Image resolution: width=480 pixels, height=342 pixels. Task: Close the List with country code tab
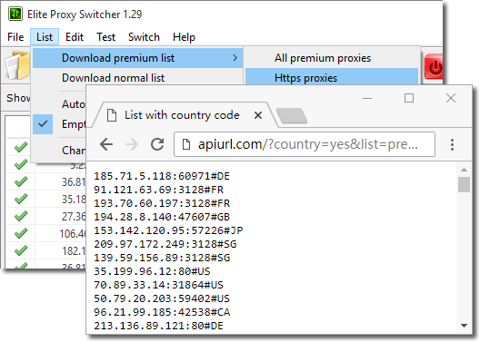coord(258,115)
